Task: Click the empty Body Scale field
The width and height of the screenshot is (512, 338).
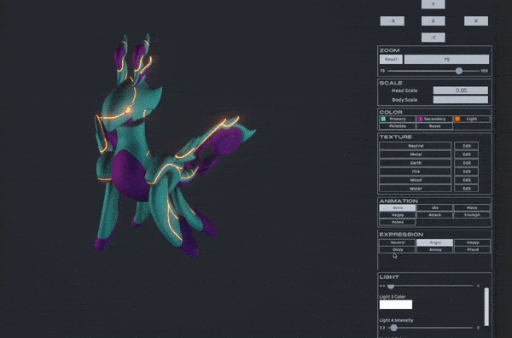Action: [x=461, y=100]
